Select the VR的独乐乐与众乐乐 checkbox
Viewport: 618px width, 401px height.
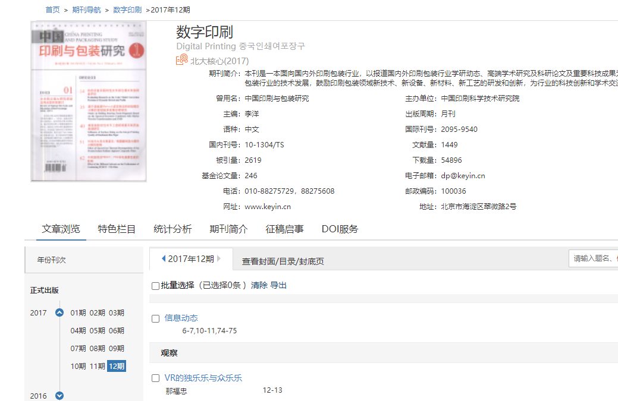point(156,378)
